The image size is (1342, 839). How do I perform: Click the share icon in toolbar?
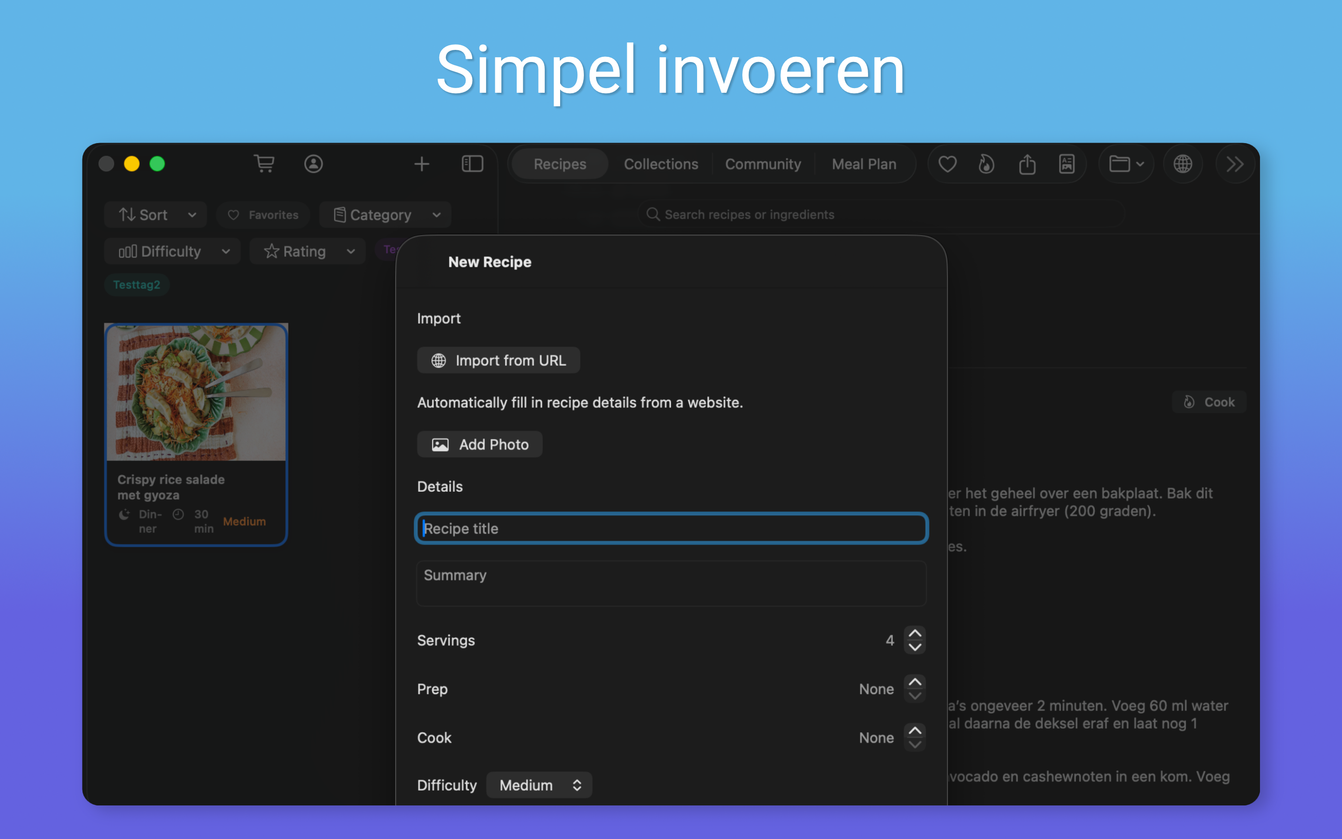click(x=1027, y=164)
